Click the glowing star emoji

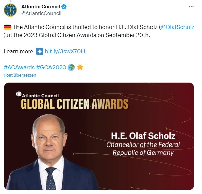coord(80,67)
